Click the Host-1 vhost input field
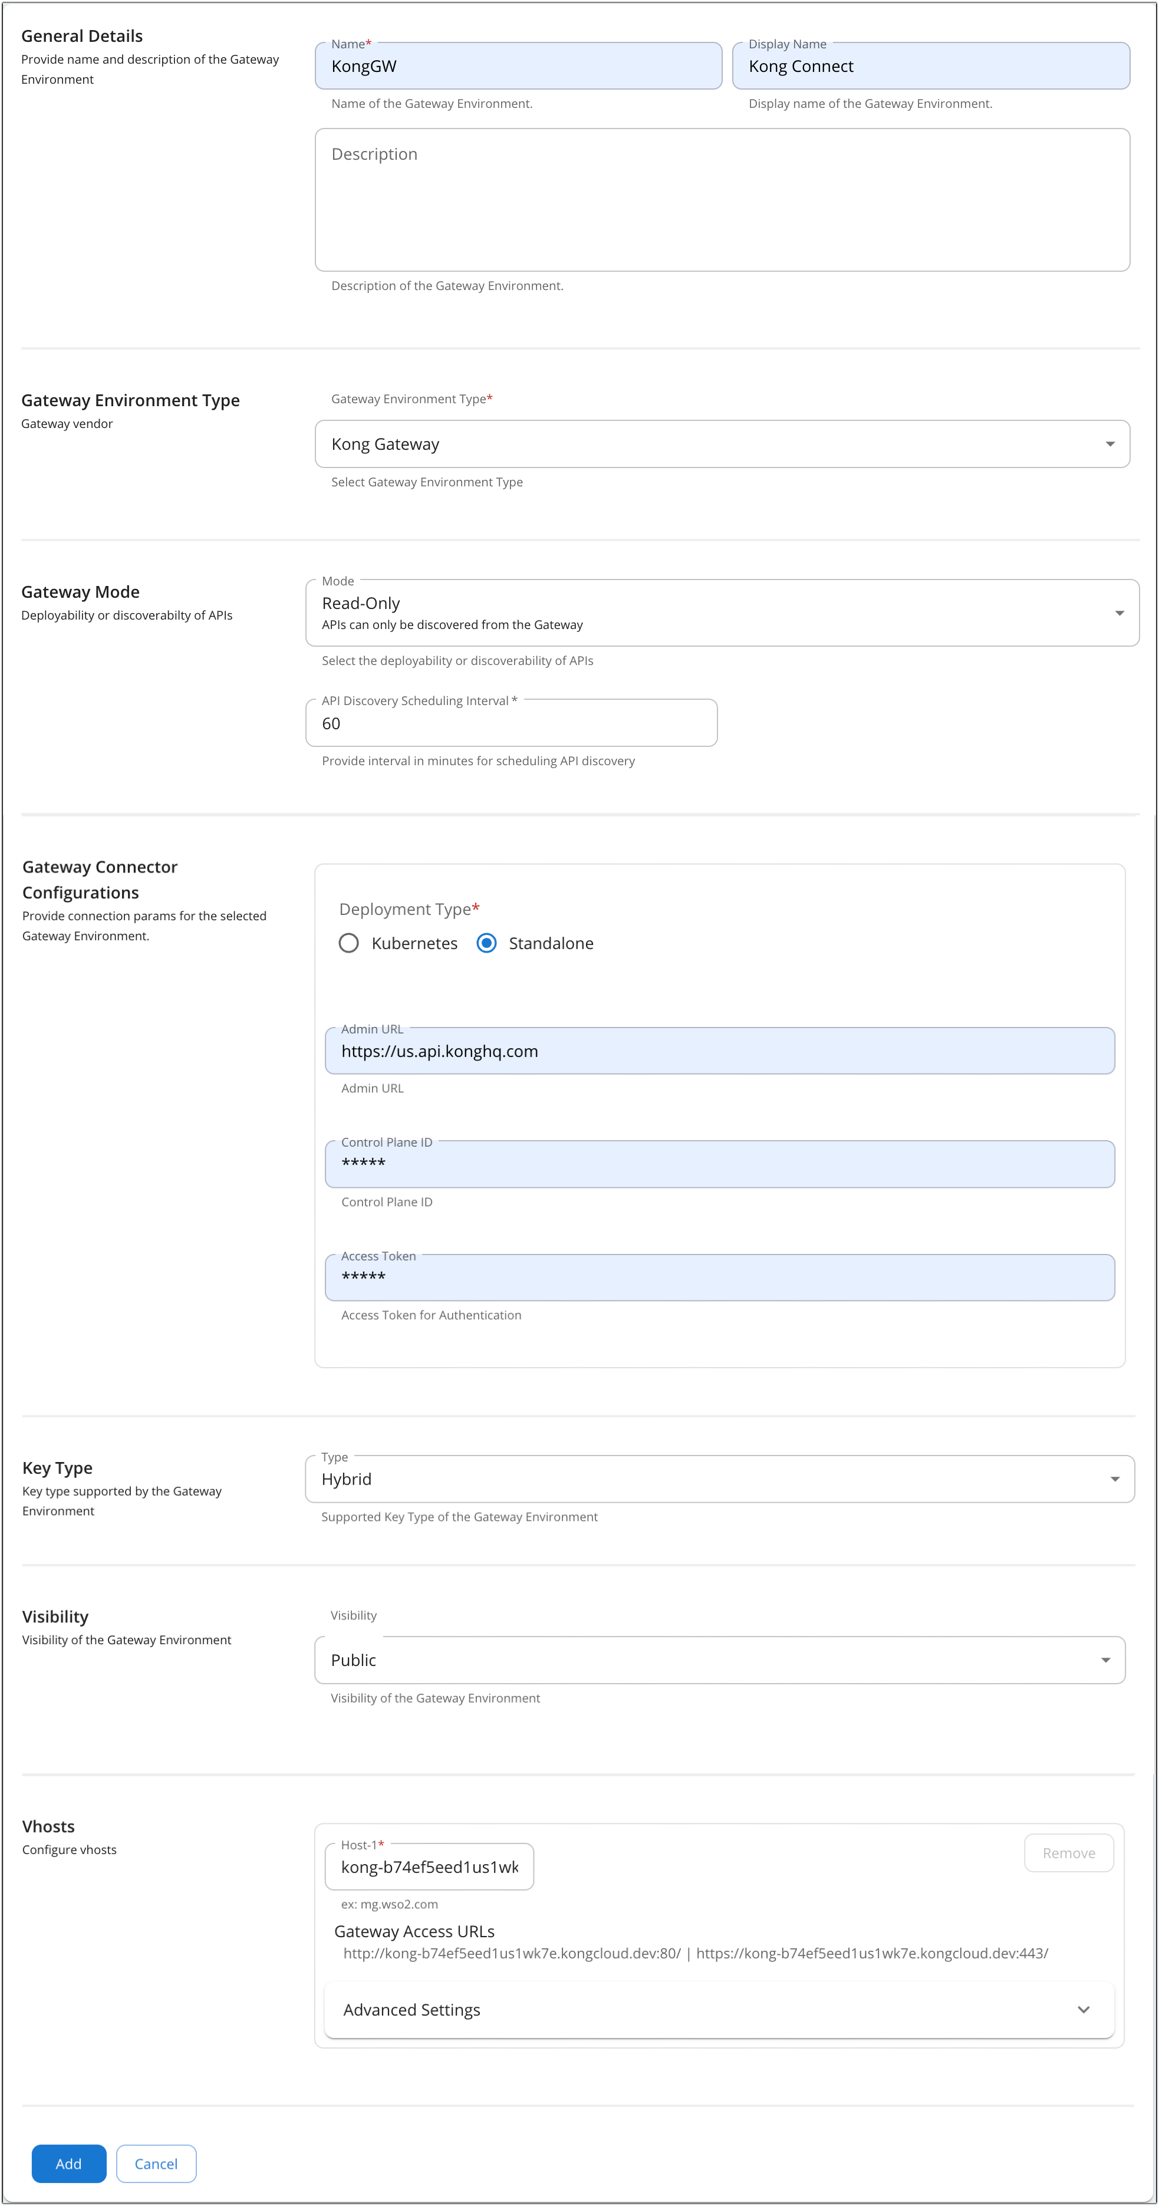The image size is (1159, 2206). 429,1867
